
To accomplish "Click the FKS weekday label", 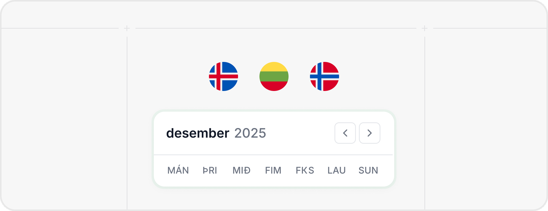I will point(305,170).
